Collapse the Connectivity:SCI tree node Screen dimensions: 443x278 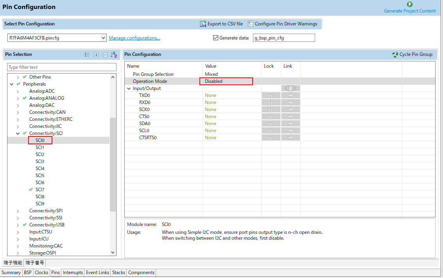pos(18,133)
